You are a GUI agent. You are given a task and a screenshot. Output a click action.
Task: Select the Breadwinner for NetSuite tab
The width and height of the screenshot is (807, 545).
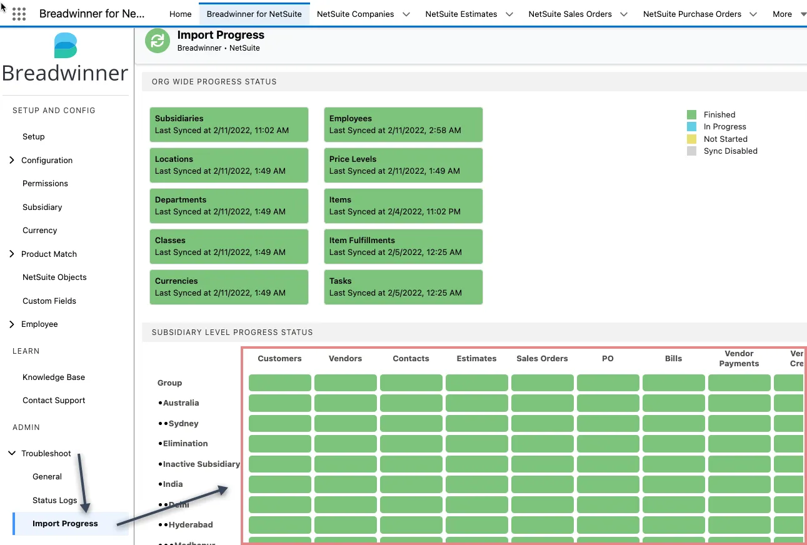click(254, 14)
